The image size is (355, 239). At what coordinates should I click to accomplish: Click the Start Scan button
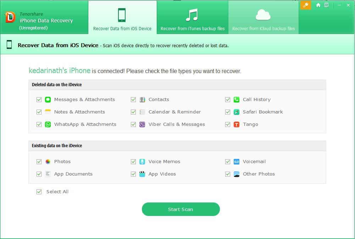[181, 209]
